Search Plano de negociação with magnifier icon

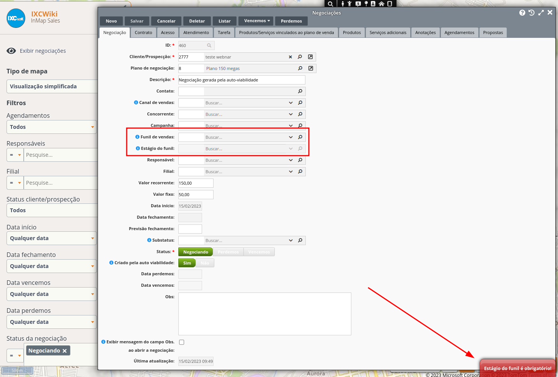coord(300,68)
